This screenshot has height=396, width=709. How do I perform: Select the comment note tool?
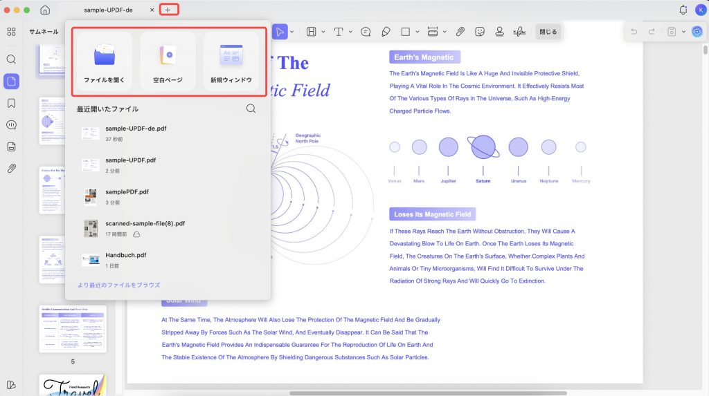[366, 32]
